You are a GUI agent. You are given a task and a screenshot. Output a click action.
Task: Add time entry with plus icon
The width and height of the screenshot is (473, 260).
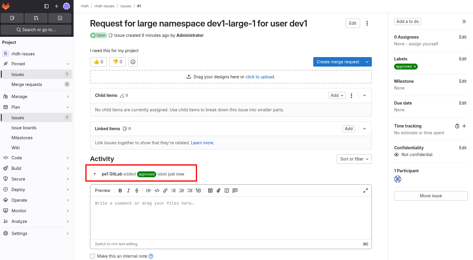(x=464, y=126)
